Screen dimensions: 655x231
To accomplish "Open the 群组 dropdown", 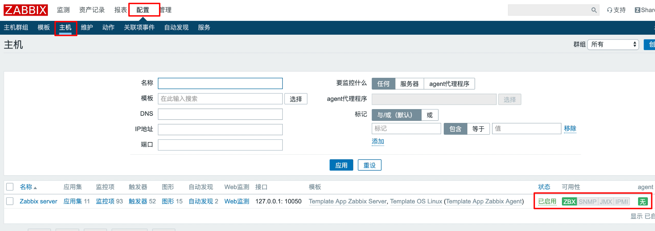I will pyautogui.click(x=613, y=44).
